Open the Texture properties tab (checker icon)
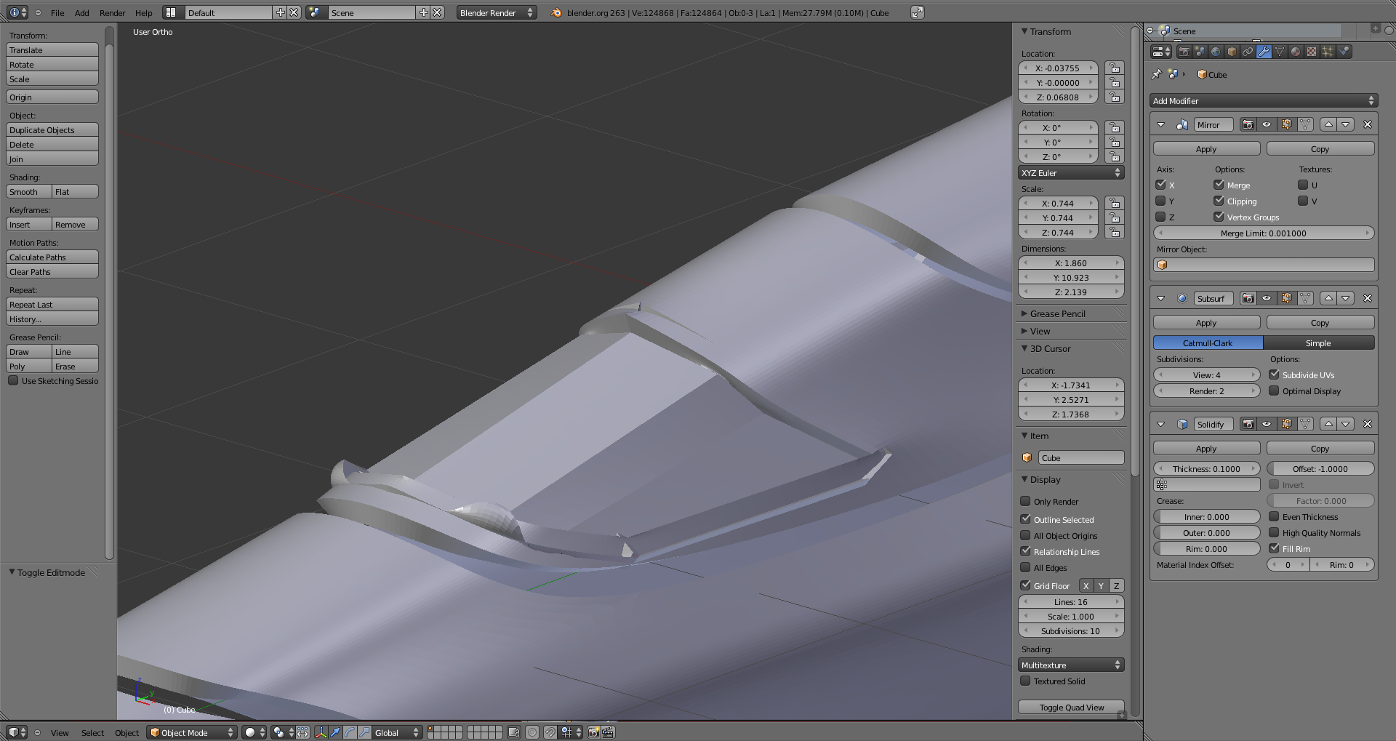The image size is (1396, 741). point(1312,52)
